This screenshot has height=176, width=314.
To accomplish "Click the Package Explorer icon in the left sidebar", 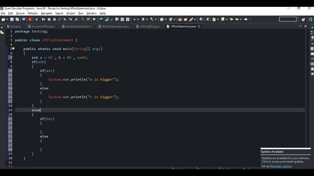I will 2,32.
